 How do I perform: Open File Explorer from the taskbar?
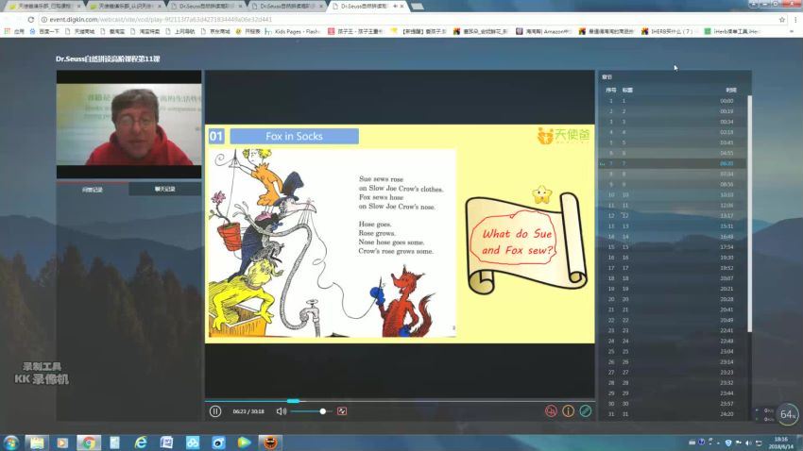click(x=36, y=443)
